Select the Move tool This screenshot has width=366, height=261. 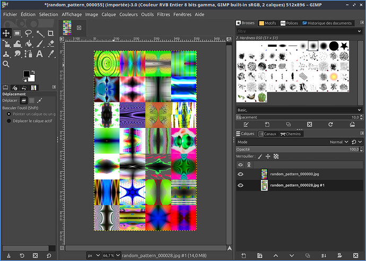(x=6, y=33)
